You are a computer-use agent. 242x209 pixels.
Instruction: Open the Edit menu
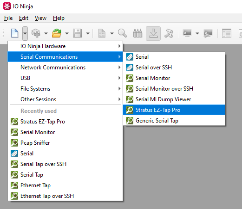(24, 18)
